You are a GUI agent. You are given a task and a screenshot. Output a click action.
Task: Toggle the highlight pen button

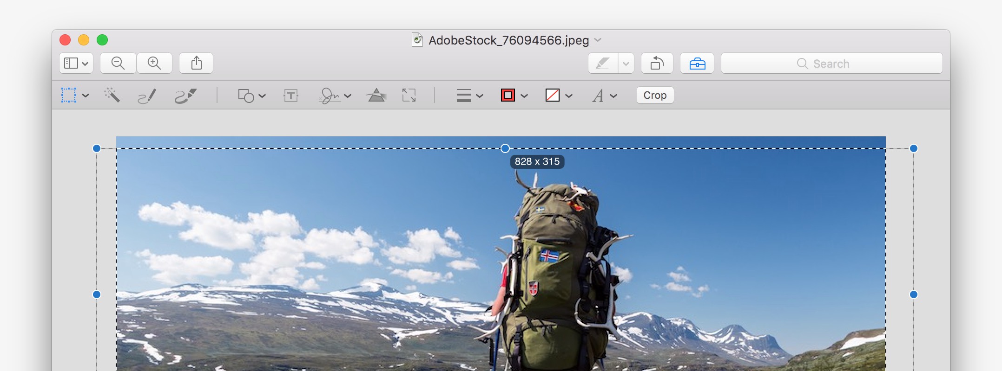pos(603,63)
